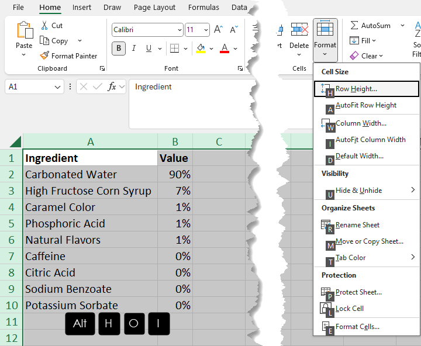
Task: Choose Protect Sheet
Action: pyautogui.click(x=366, y=292)
